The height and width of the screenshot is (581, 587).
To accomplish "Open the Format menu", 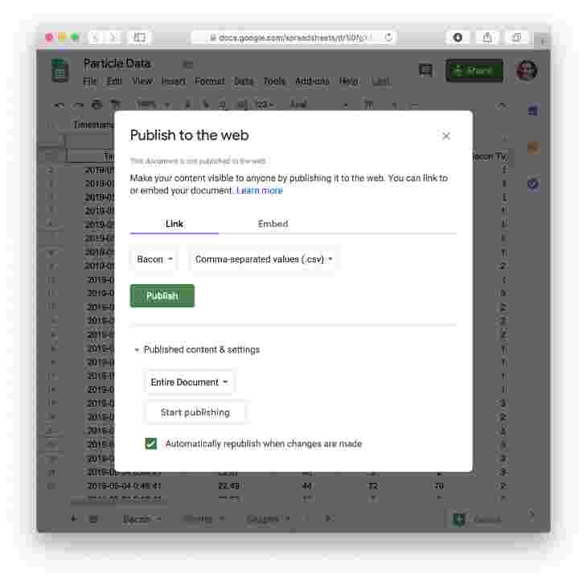I will (x=210, y=81).
